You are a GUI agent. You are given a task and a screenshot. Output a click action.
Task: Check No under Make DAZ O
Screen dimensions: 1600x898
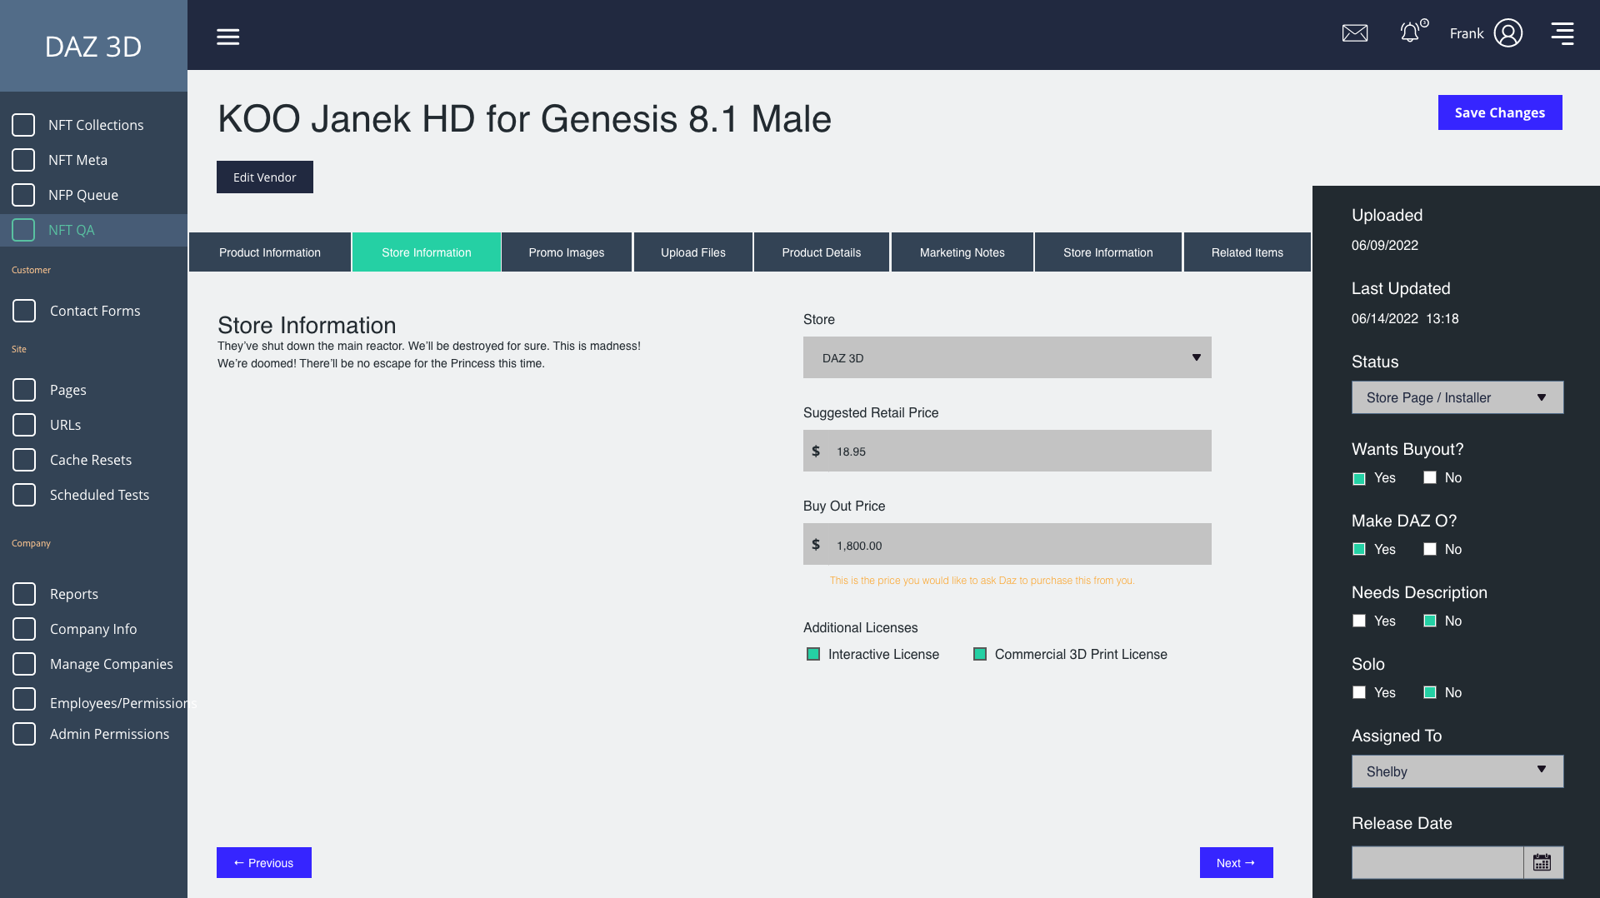[x=1430, y=549]
